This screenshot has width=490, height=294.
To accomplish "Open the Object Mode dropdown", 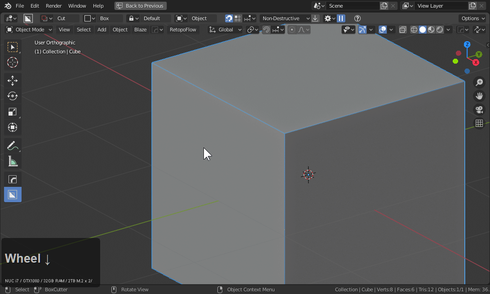I will 29,30.
